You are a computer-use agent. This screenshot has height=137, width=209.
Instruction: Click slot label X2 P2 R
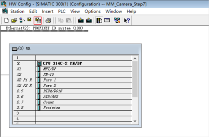(24, 86)
